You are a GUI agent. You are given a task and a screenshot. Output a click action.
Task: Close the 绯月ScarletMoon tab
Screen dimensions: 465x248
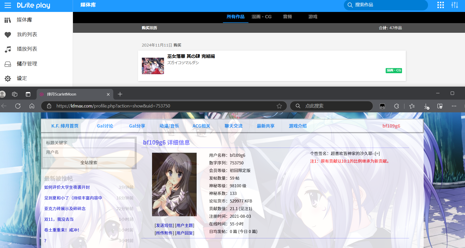(108, 94)
